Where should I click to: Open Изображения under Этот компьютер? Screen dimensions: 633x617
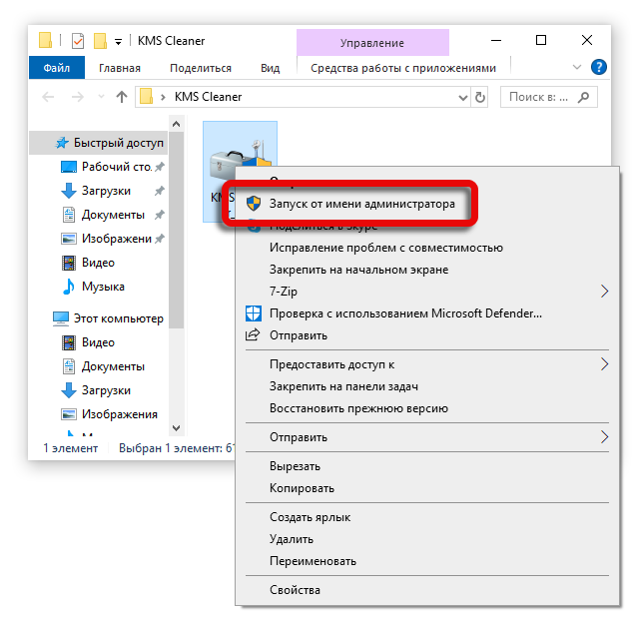[x=120, y=414]
